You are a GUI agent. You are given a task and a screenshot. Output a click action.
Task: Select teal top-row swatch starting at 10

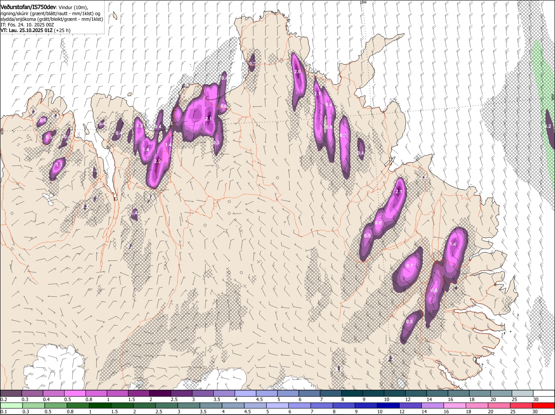(x=394, y=393)
